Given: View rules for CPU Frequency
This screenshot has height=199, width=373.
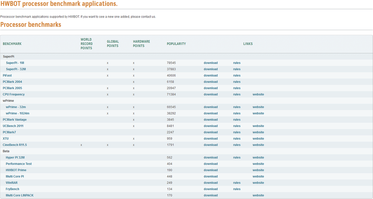Looking at the screenshot, I should pos(237,94).
